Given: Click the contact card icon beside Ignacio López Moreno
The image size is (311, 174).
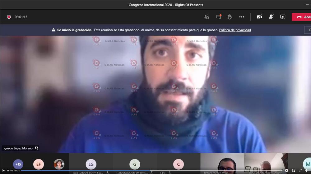Looking at the screenshot, I should pyautogui.click(x=36, y=148).
